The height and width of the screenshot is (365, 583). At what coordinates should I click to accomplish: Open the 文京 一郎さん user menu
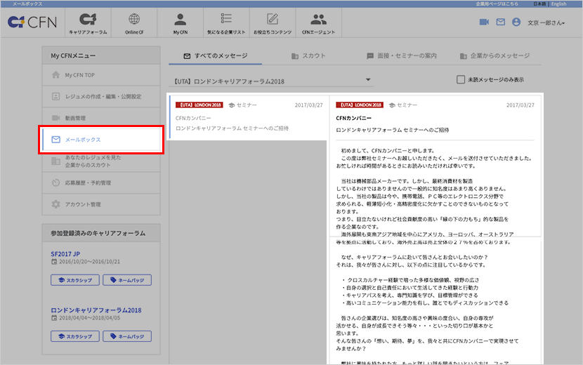[x=546, y=22]
